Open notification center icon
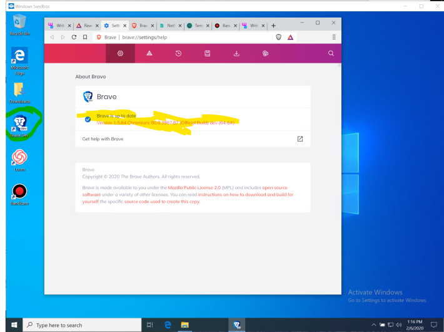444x332 pixels. pyautogui.click(x=433, y=325)
